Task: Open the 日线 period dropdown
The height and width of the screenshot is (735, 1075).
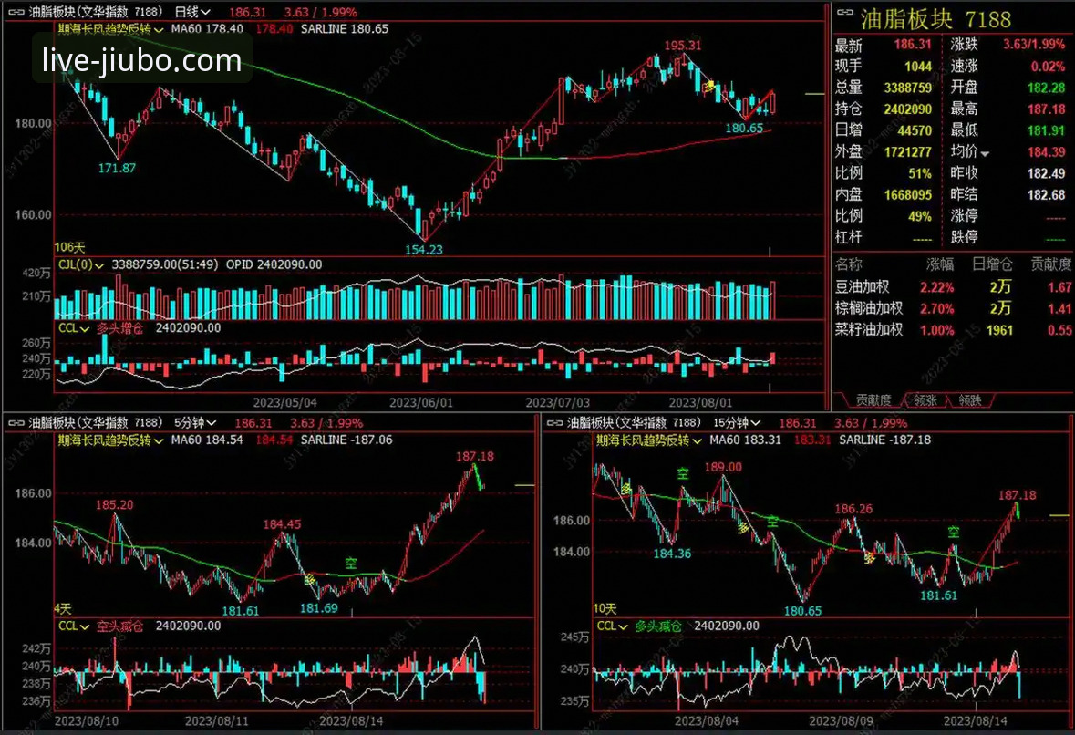Action: (191, 13)
